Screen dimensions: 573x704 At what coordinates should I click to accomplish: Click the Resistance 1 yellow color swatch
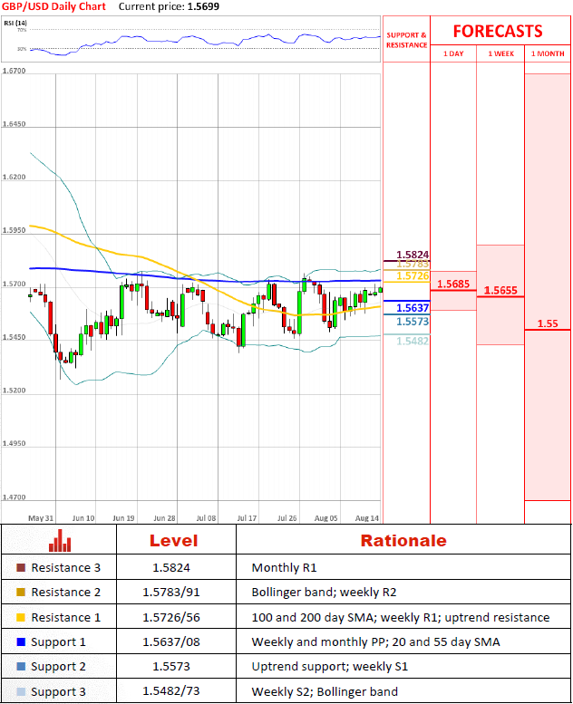(21, 617)
